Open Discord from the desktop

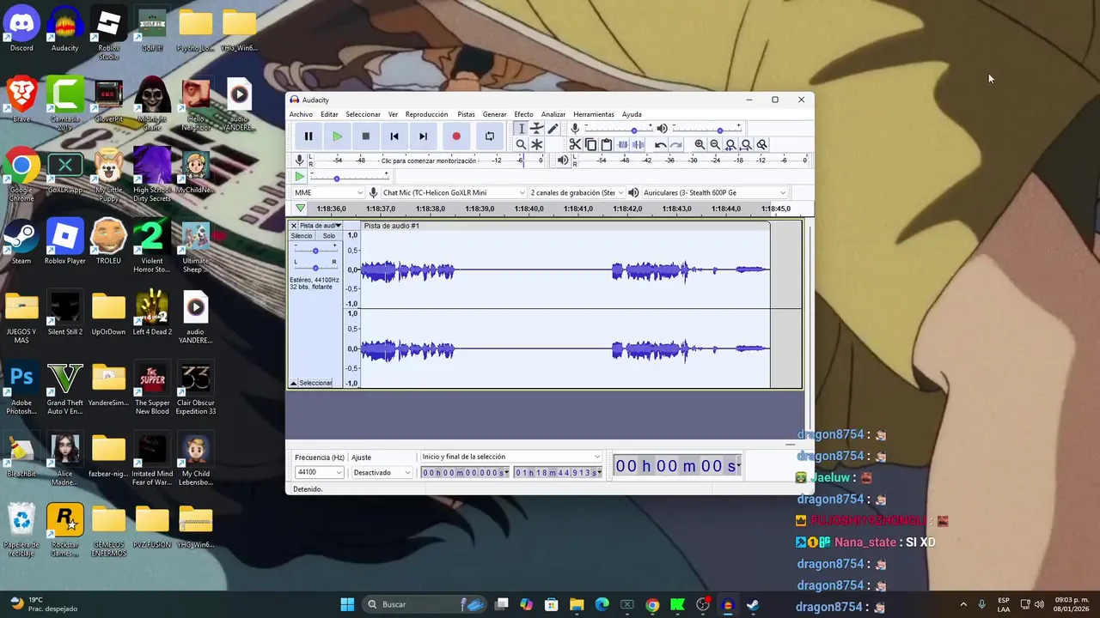pos(21,29)
